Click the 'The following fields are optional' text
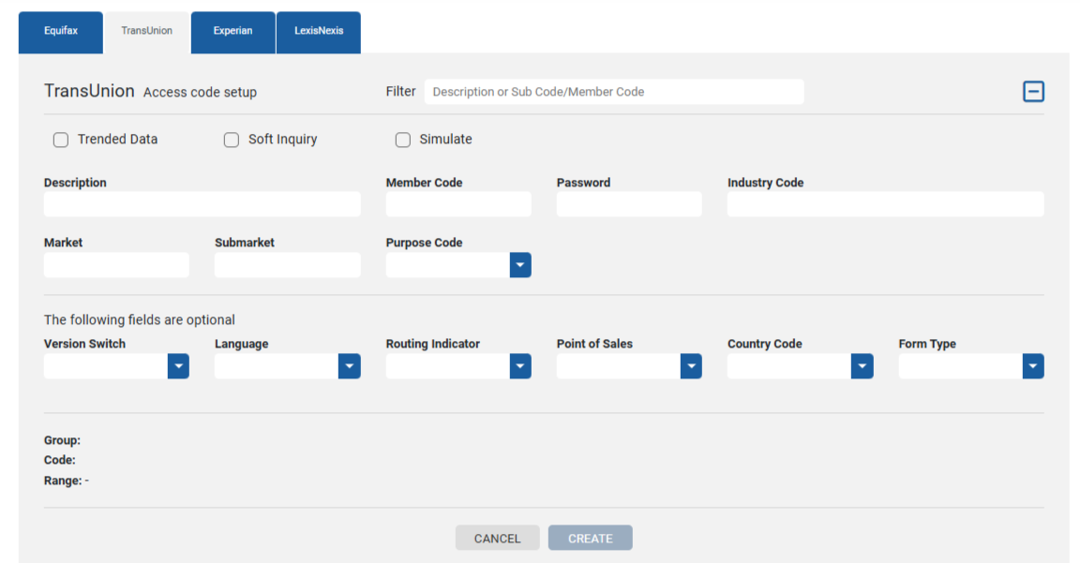Viewport: 1080px width, 563px height. coord(139,320)
